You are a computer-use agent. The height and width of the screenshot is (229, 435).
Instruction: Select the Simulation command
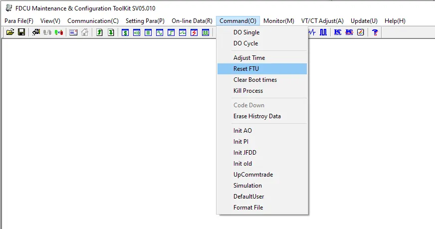(262, 186)
